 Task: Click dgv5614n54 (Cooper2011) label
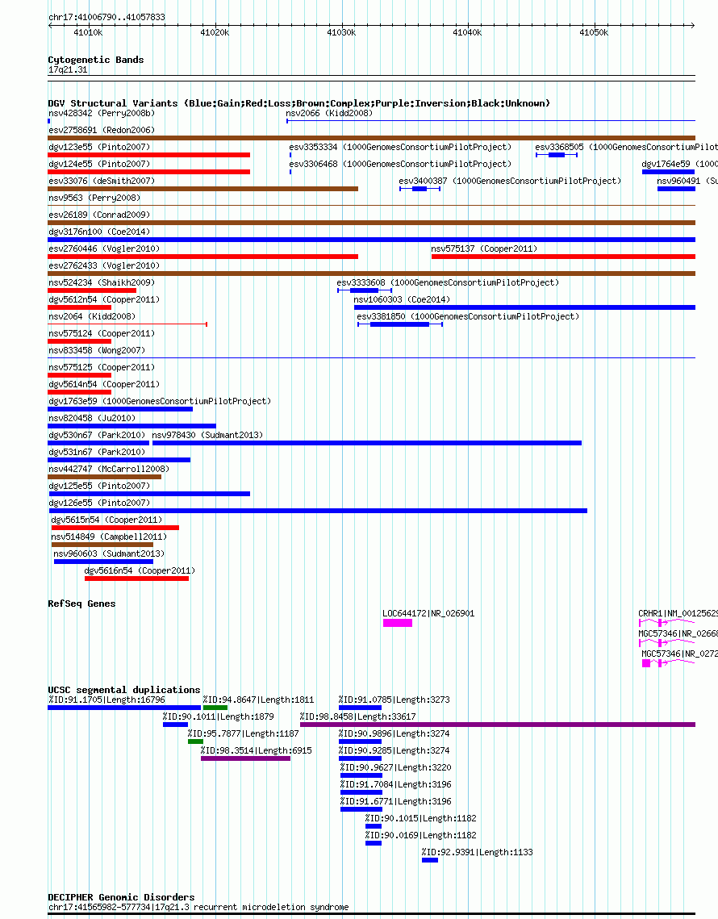[x=104, y=385]
